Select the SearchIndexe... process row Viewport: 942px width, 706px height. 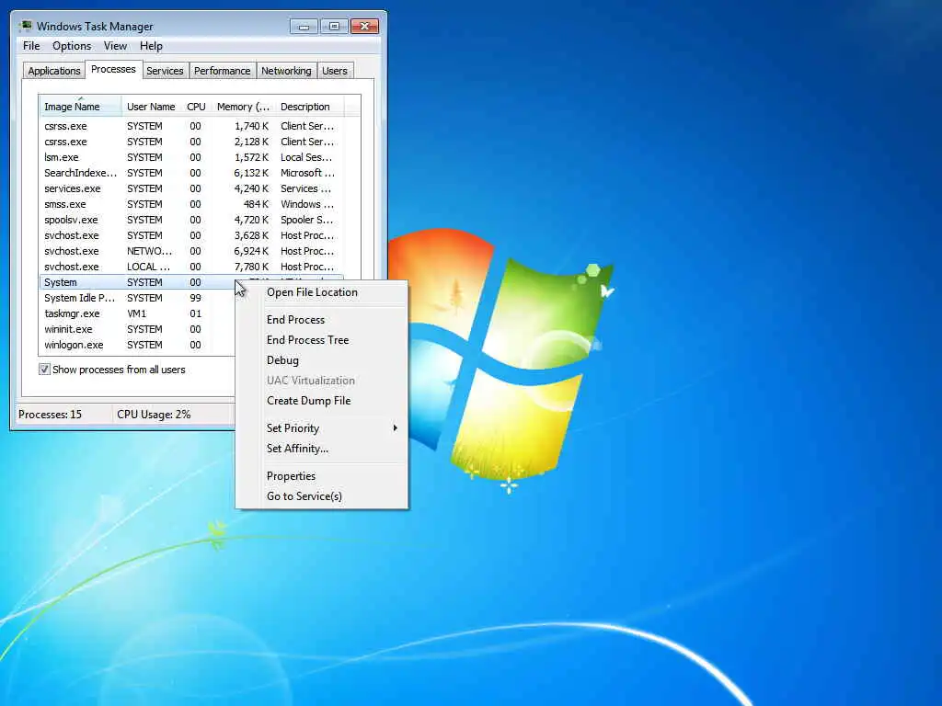click(x=191, y=173)
